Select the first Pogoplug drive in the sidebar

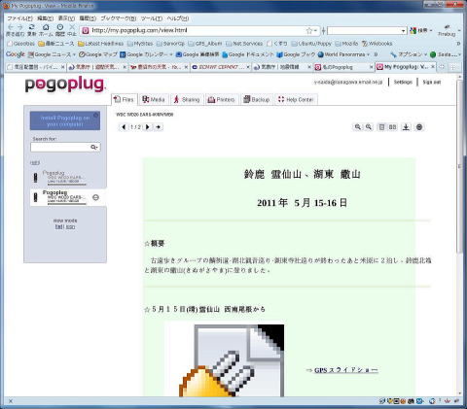click(x=65, y=178)
